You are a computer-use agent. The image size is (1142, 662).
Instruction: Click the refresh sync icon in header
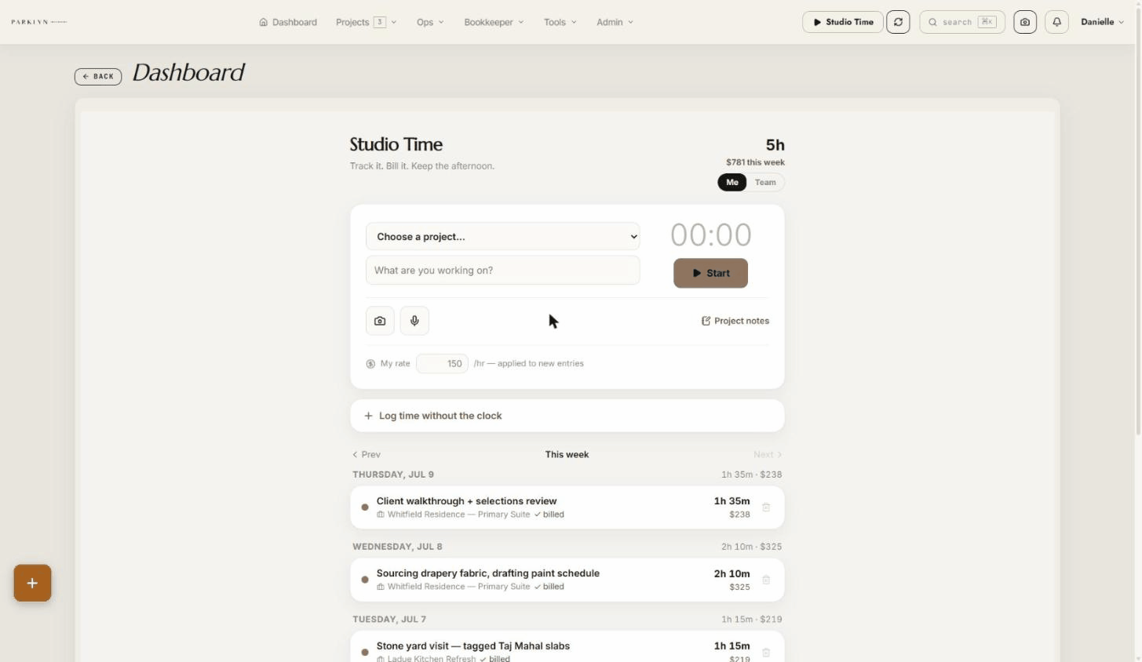coord(898,22)
